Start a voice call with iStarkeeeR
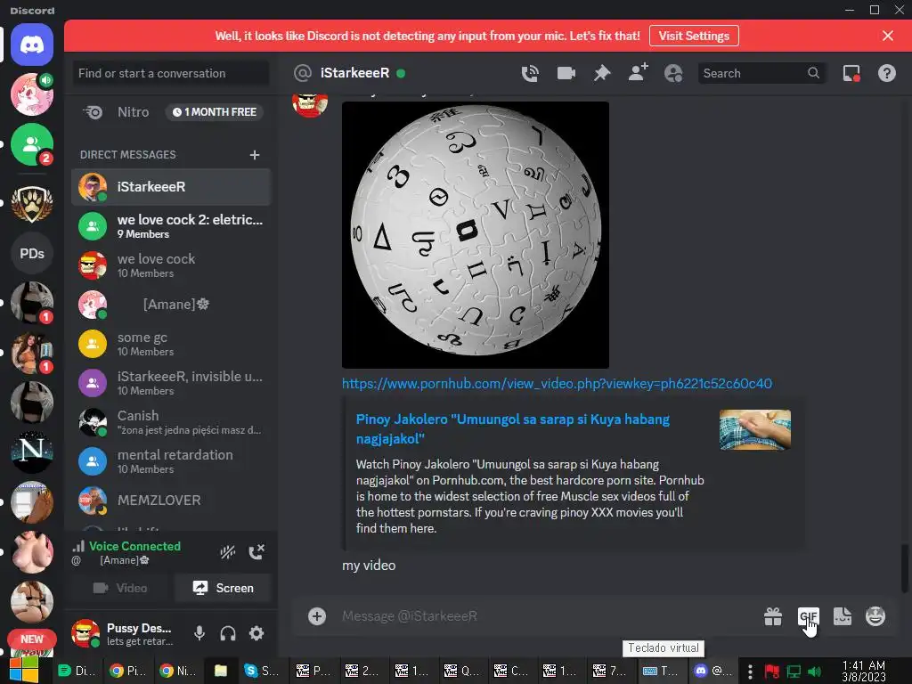 pyautogui.click(x=530, y=73)
